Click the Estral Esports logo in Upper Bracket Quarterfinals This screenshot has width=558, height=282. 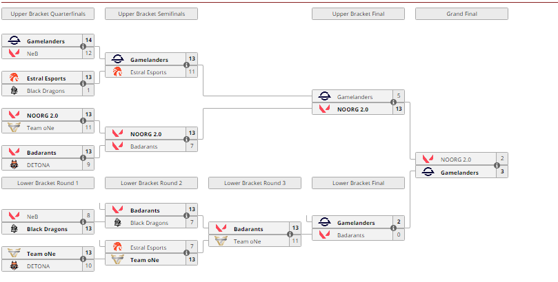pyautogui.click(x=14, y=78)
